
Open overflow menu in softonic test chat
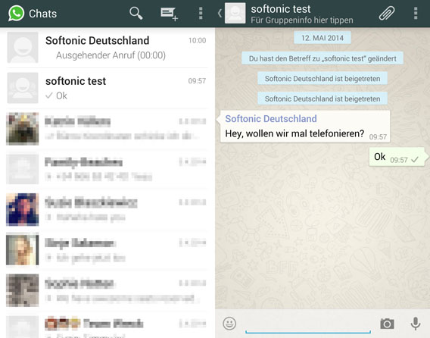416,13
